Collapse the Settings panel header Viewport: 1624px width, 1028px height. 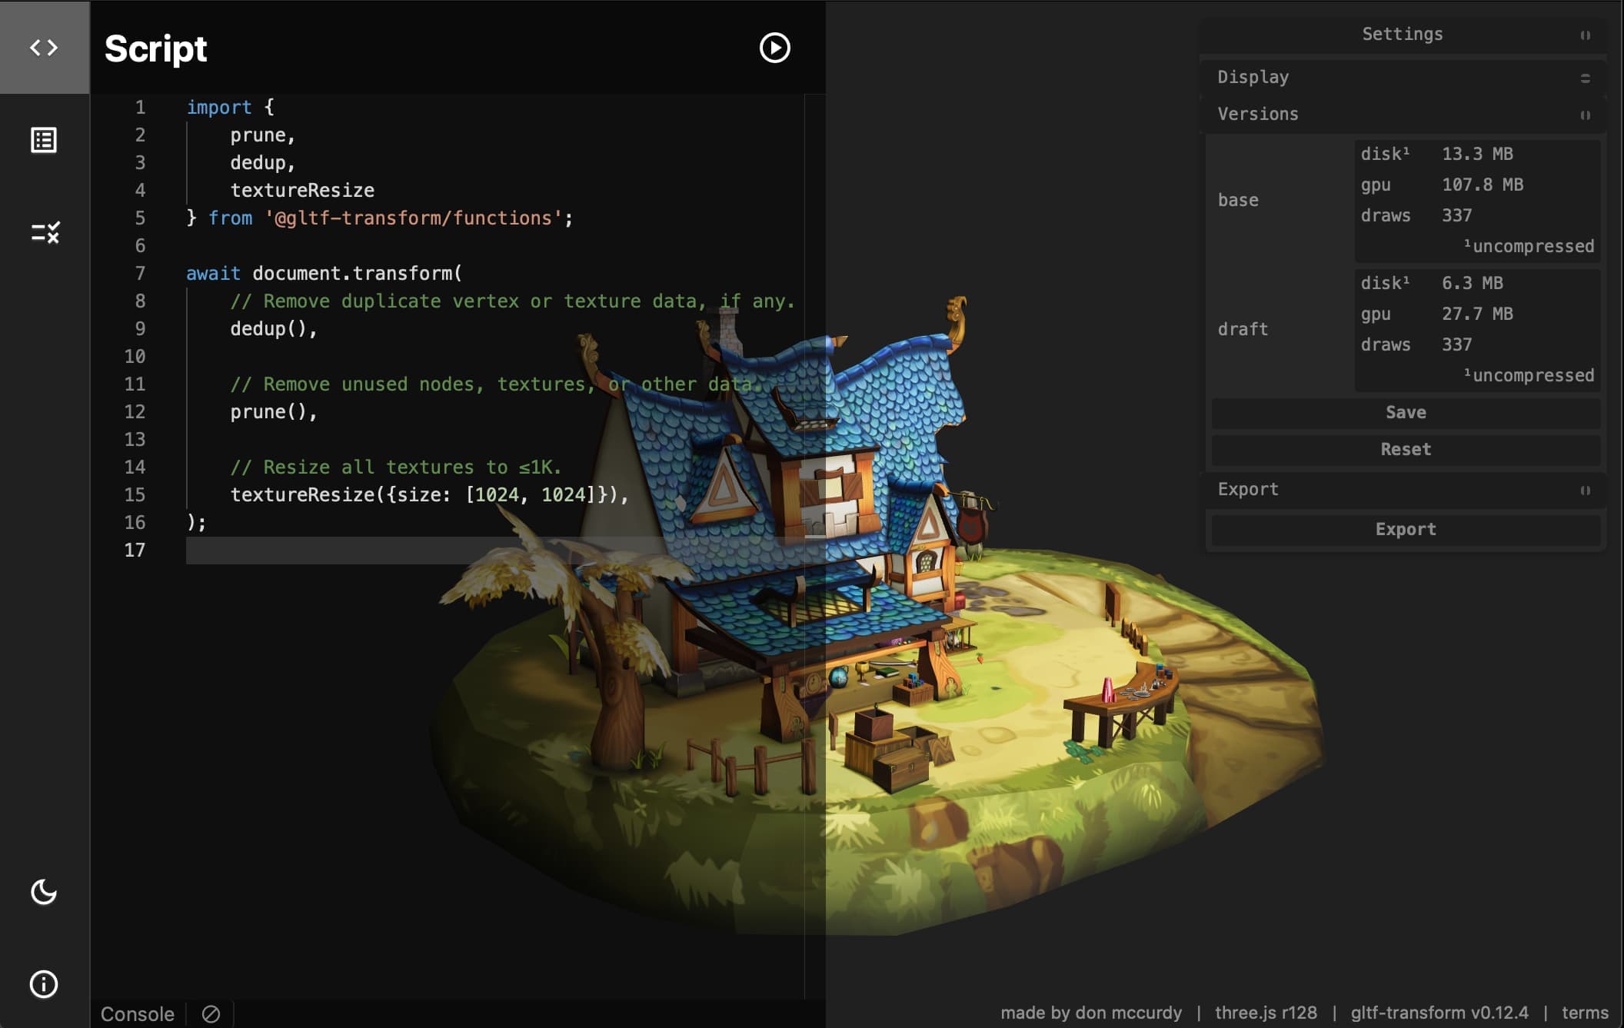tap(1403, 34)
